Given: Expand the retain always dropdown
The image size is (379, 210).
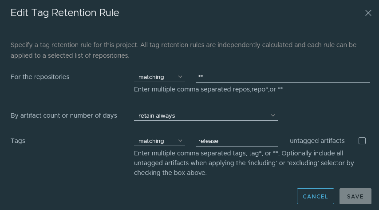Looking at the screenshot, I should (x=205, y=116).
